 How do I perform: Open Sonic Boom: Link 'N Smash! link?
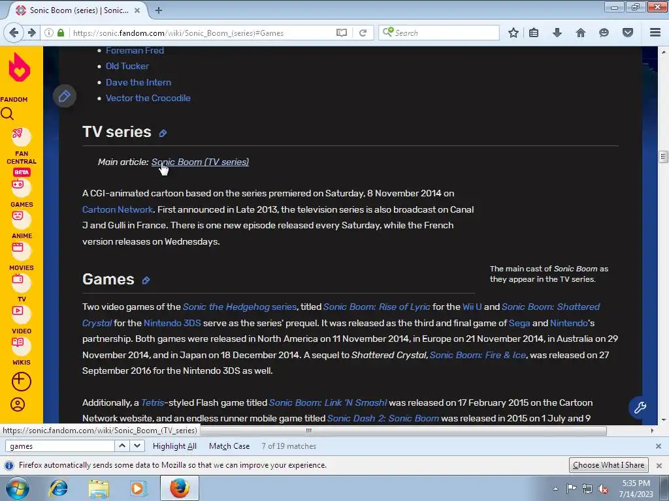[x=328, y=402]
